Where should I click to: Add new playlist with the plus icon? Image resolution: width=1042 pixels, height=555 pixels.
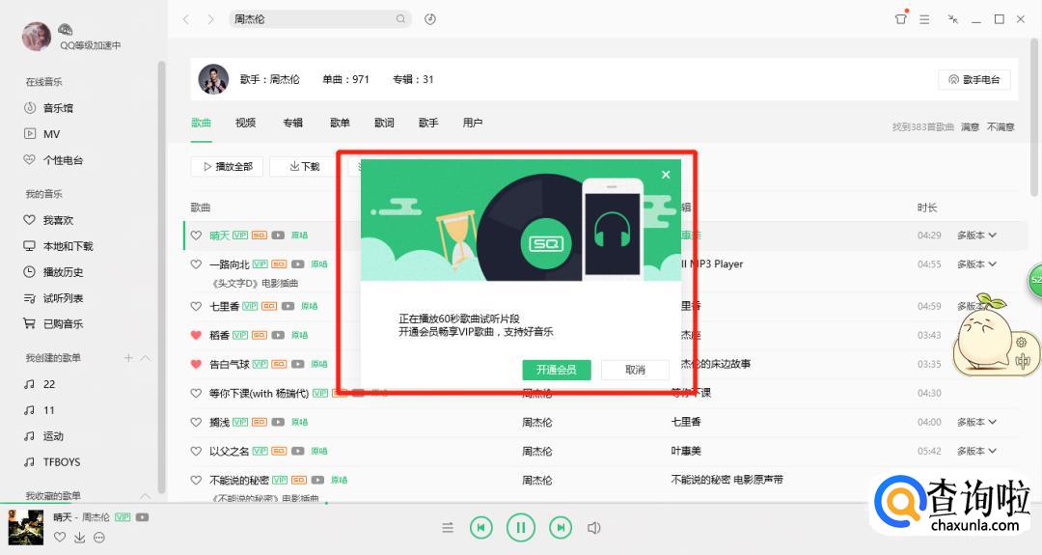click(x=128, y=357)
